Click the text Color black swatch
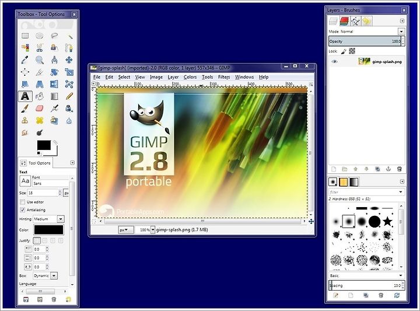 click(48, 229)
